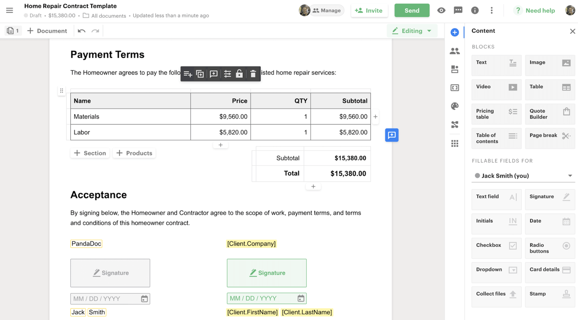
Task: Select the Card details field
Action: (550, 272)
